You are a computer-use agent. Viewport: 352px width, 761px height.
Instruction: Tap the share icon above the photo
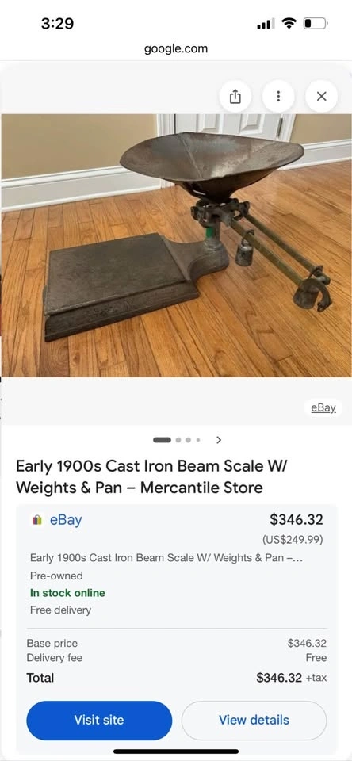point(235,96)
